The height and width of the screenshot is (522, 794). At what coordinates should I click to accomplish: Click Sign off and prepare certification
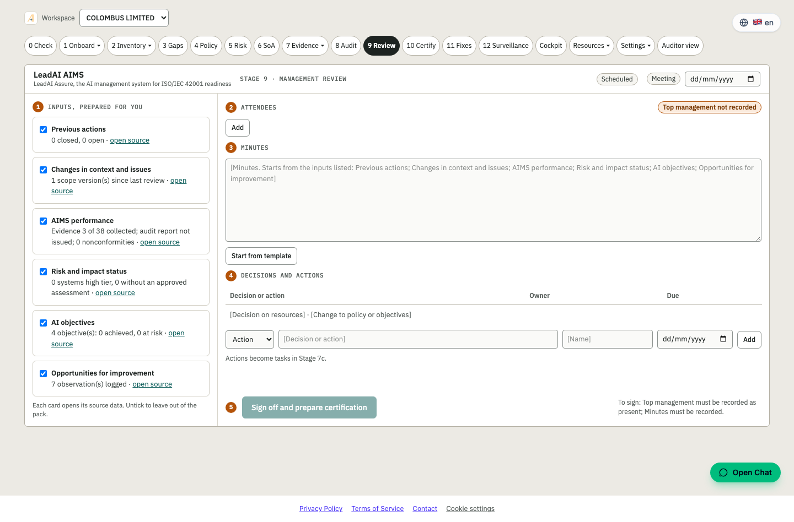(x=309, y=407)
